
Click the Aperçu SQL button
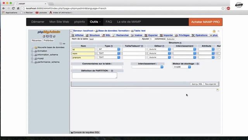click(x=197, y=84)
